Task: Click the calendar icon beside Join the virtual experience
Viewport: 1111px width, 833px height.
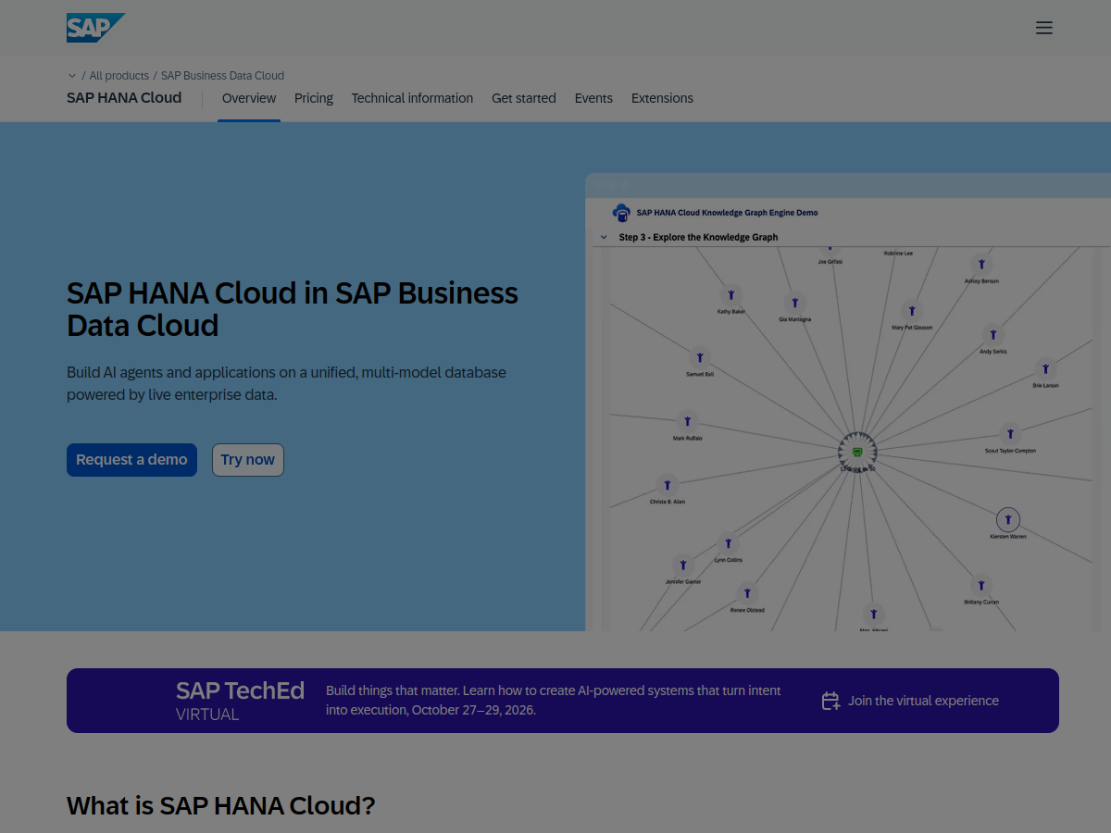Action: (x=830, y=701)
